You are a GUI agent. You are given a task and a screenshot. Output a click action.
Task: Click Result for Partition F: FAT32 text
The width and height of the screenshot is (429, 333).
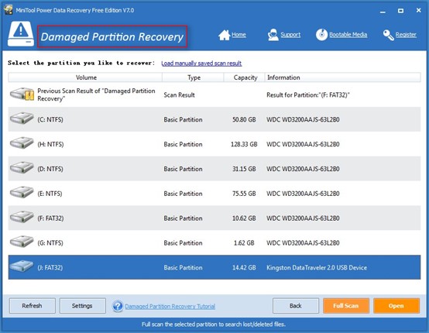pos(308,95)
